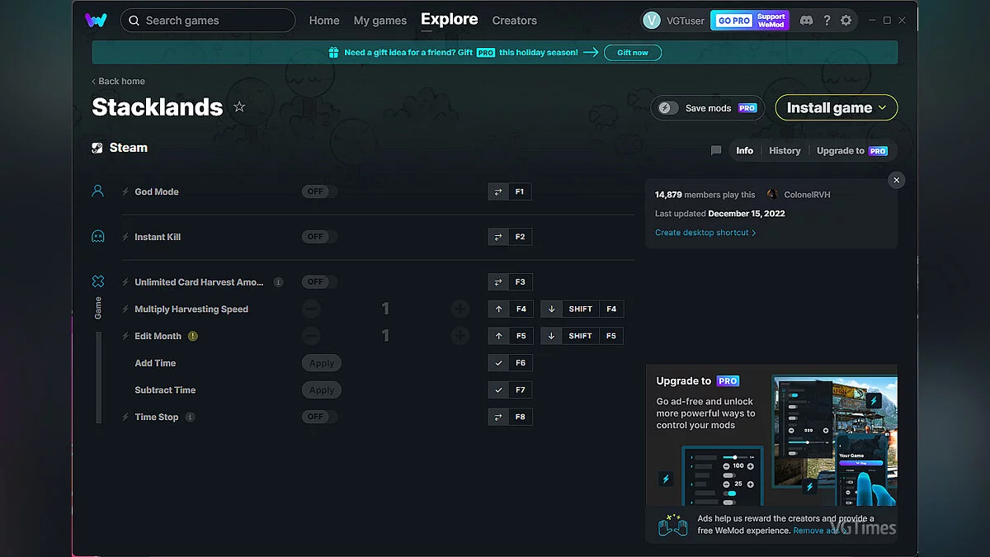
Task: Click the SHIFT F5 decrease hotkey
Action: coord(582,336)
